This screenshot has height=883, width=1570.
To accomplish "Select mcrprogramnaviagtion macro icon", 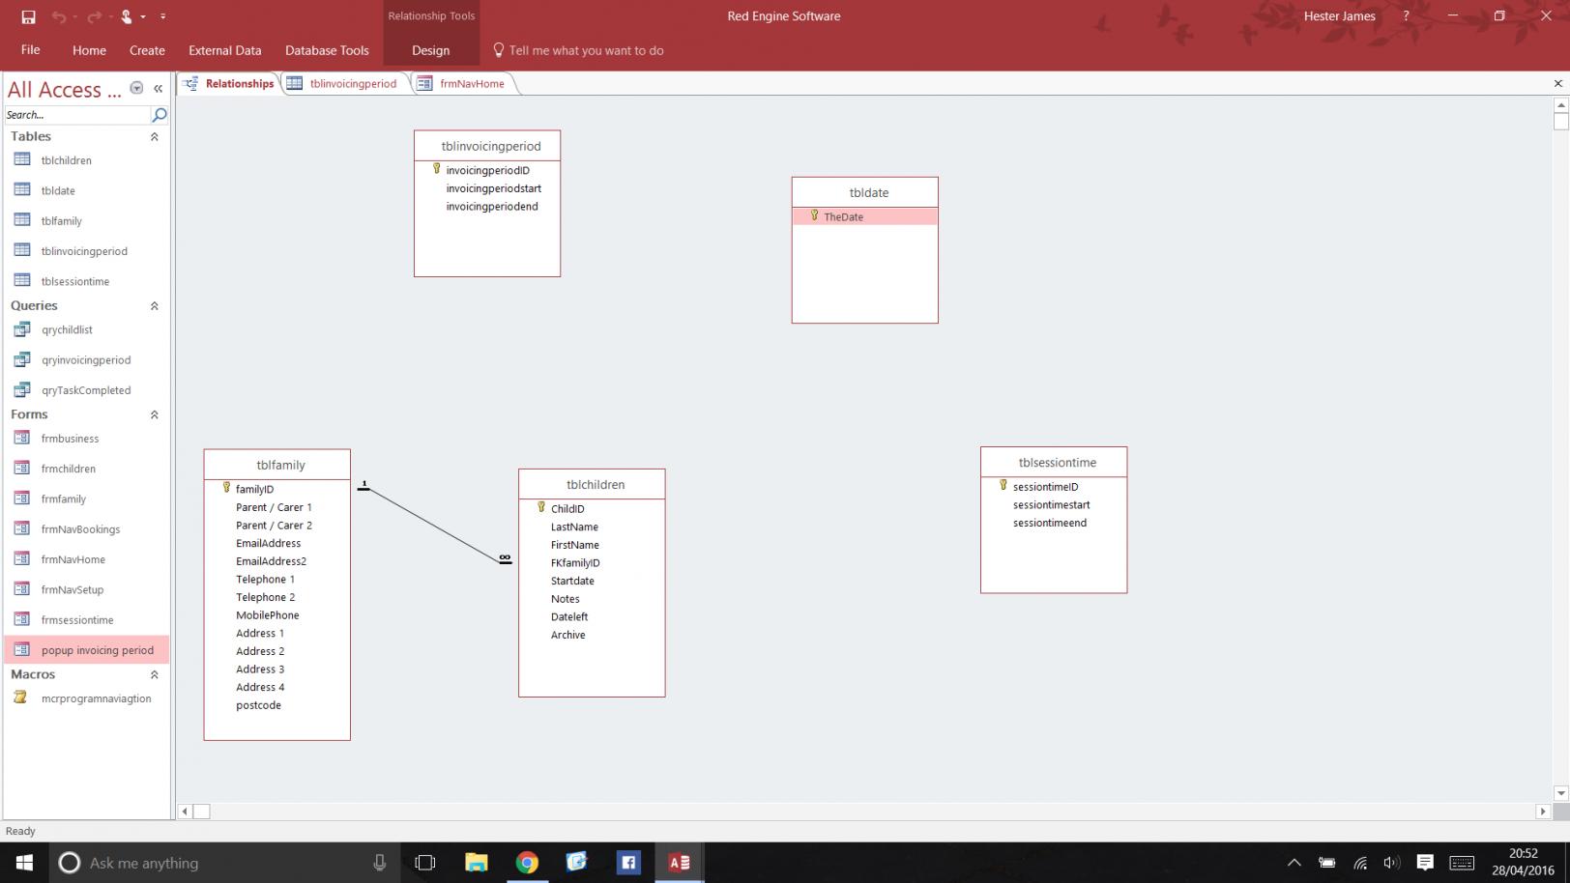I will coord(22,698).
